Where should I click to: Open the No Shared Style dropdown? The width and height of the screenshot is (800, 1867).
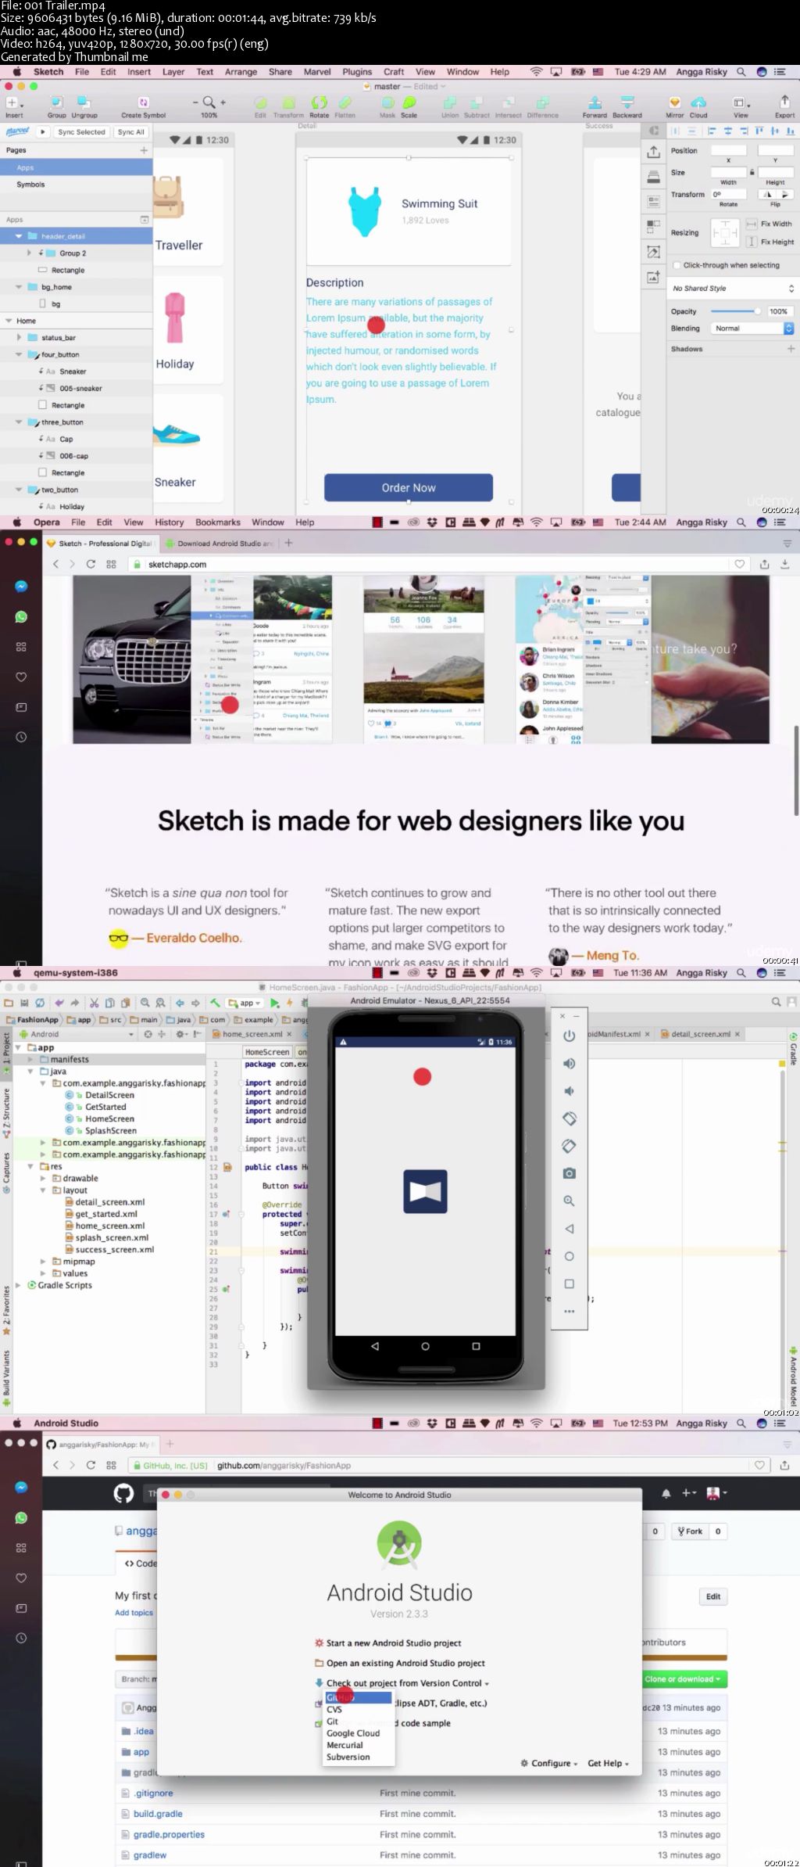[733, 288]
